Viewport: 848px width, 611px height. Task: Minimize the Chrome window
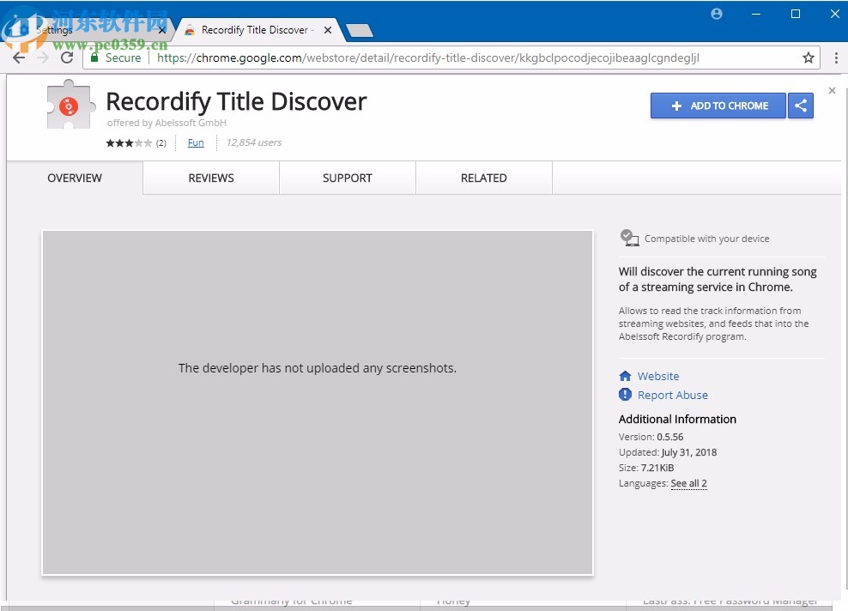coord(756,14)
